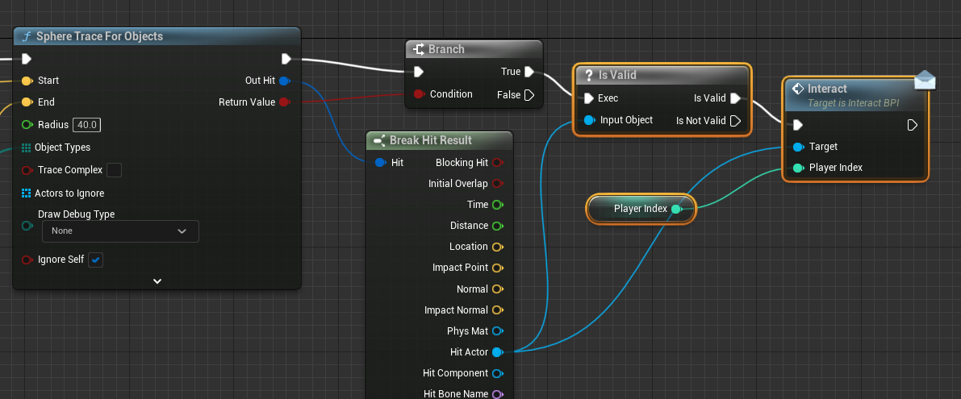Image resolution: width=961 pixels, height=399 pixels.
Task: Open the Draw Debug Type dropdown
Action: pyautogui.click(x=120, y=231)
